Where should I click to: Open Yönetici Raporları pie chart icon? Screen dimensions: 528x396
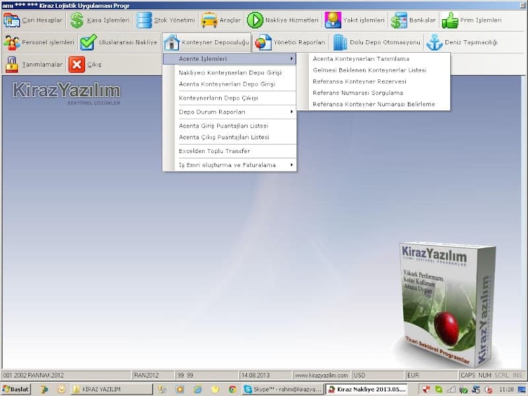(263, 42)
